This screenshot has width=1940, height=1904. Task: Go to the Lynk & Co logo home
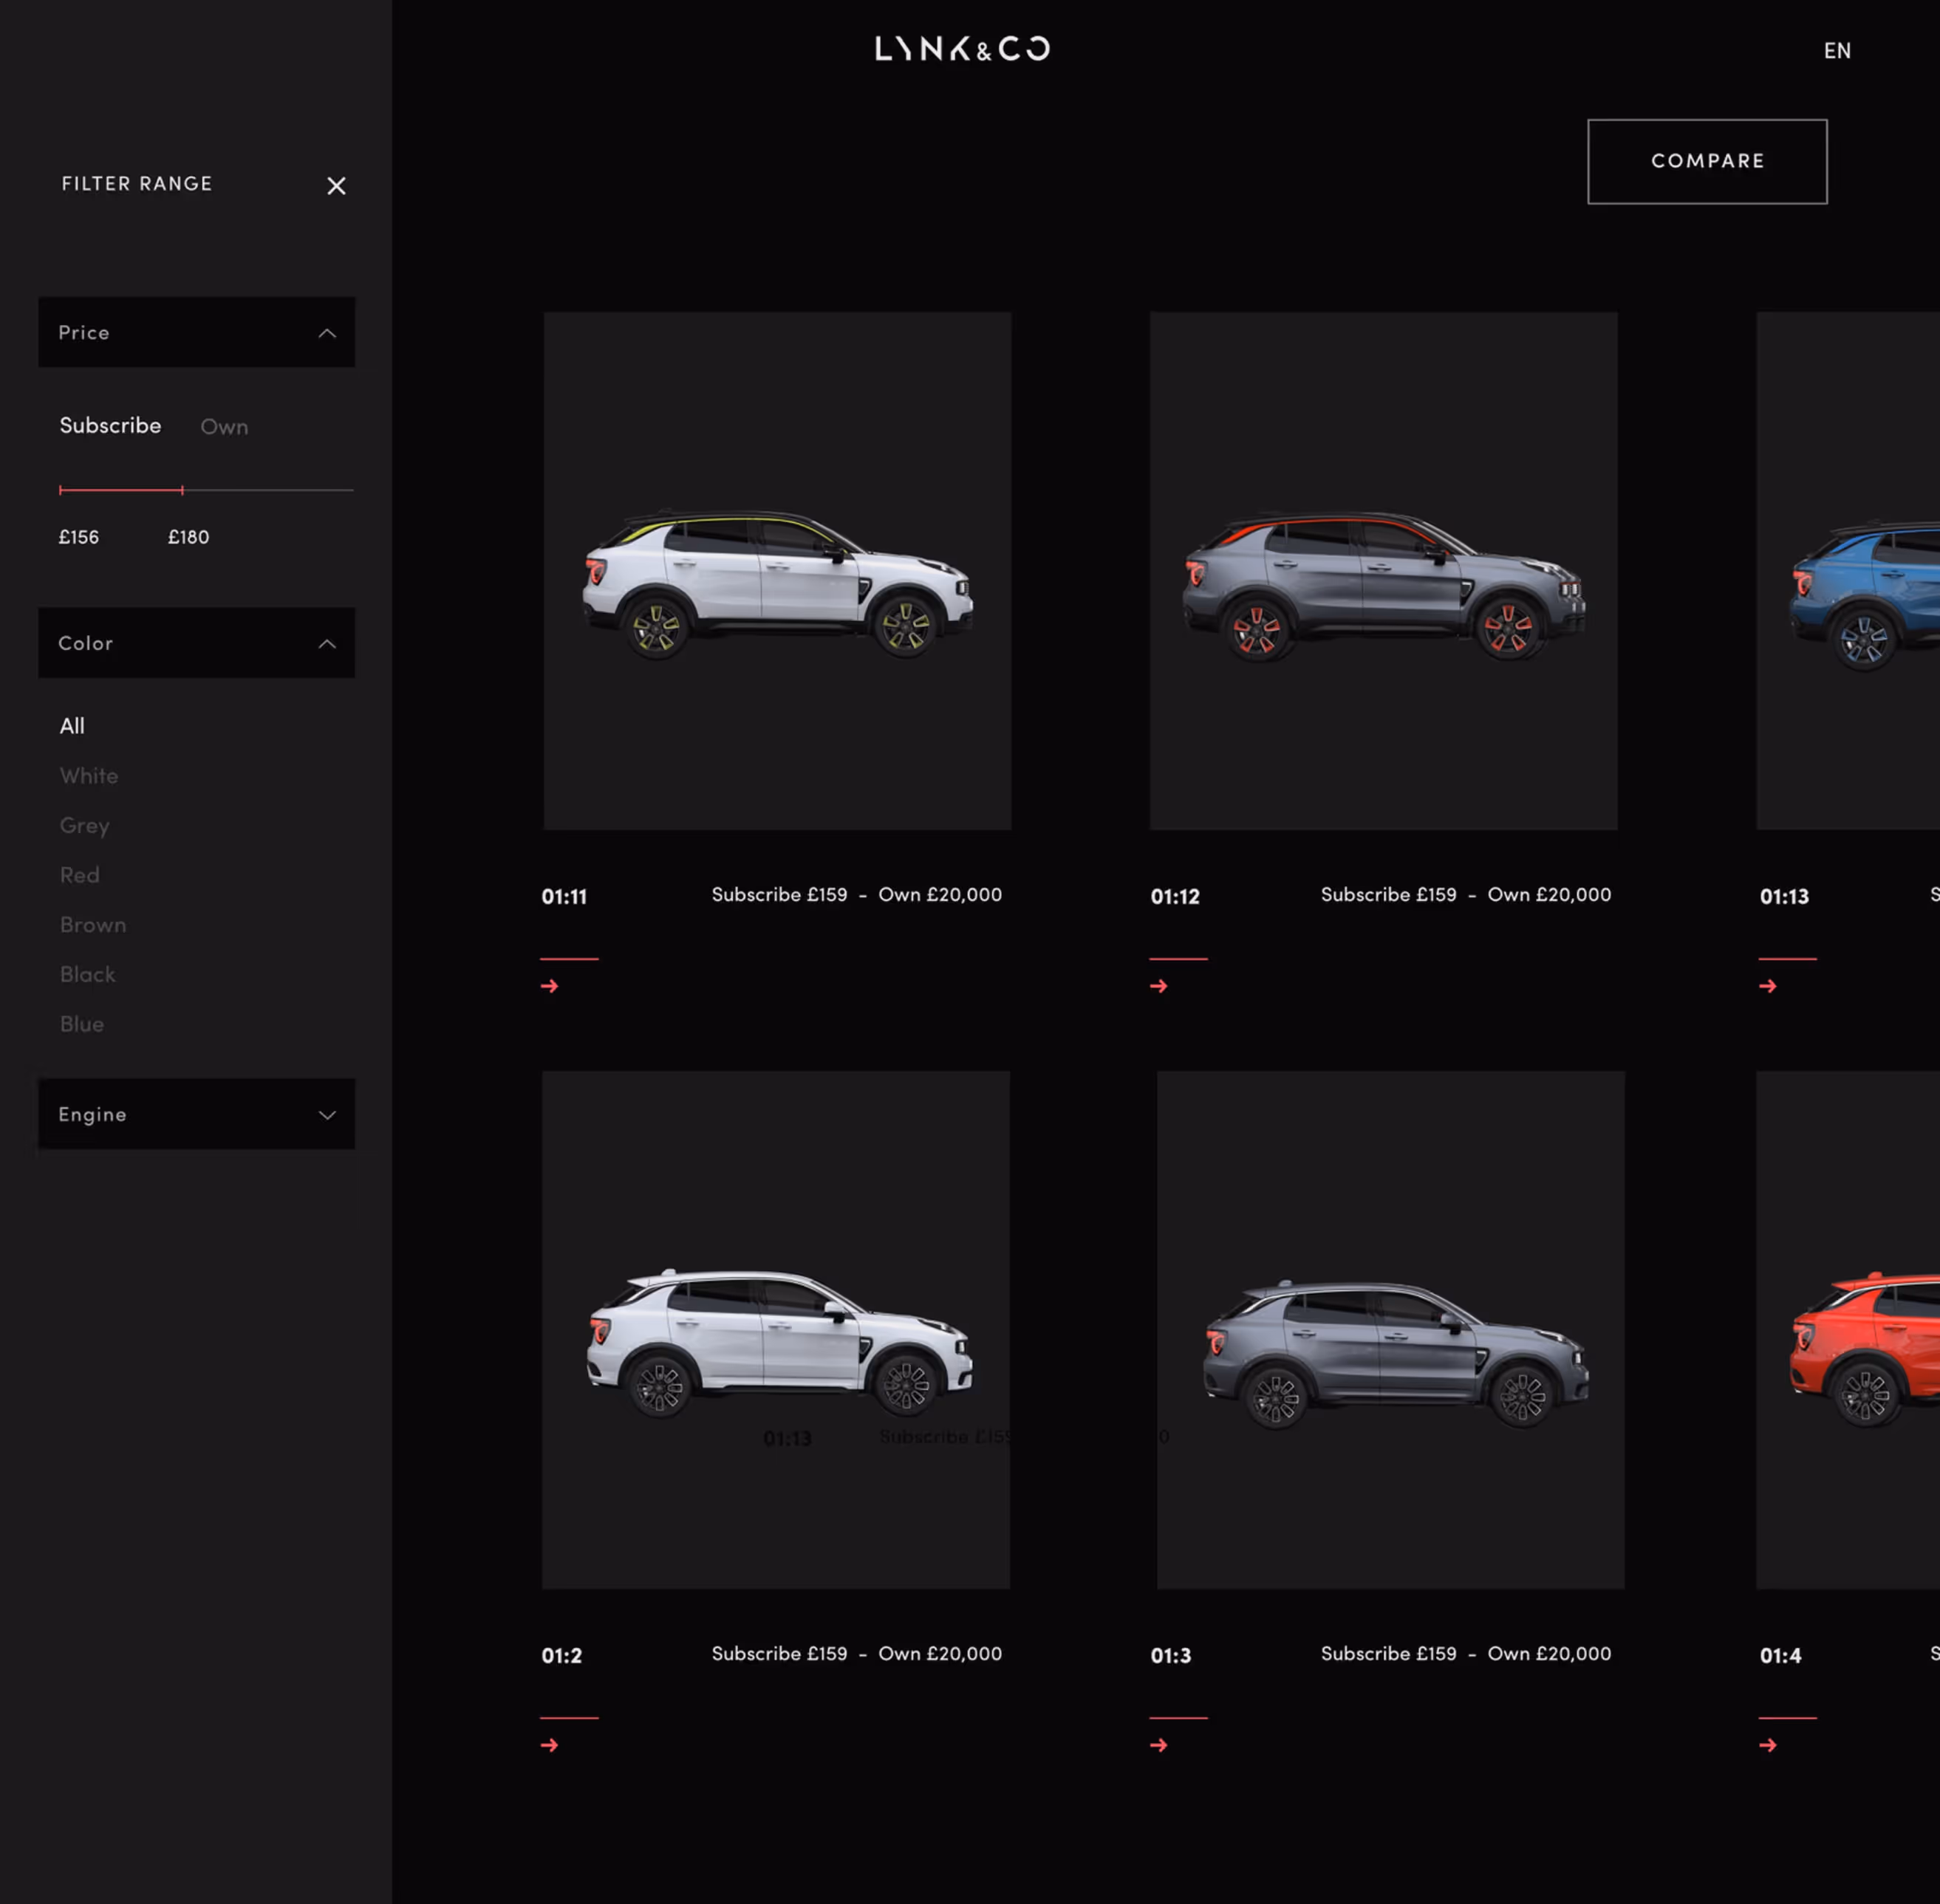coord(961,49)
